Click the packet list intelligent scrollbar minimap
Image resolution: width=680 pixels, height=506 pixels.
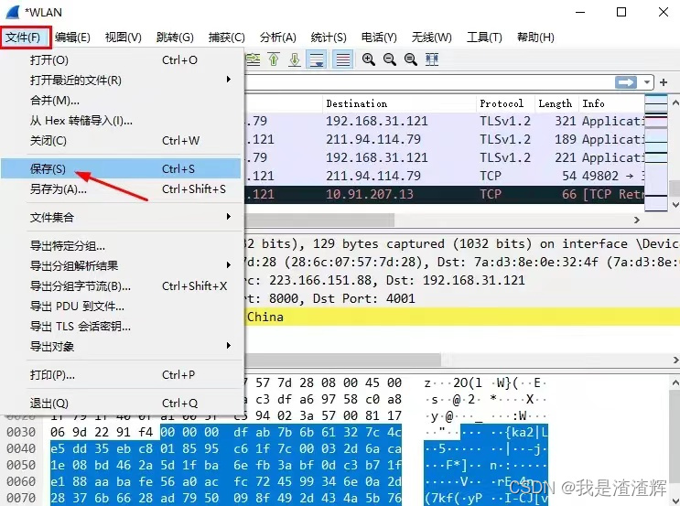655,153
